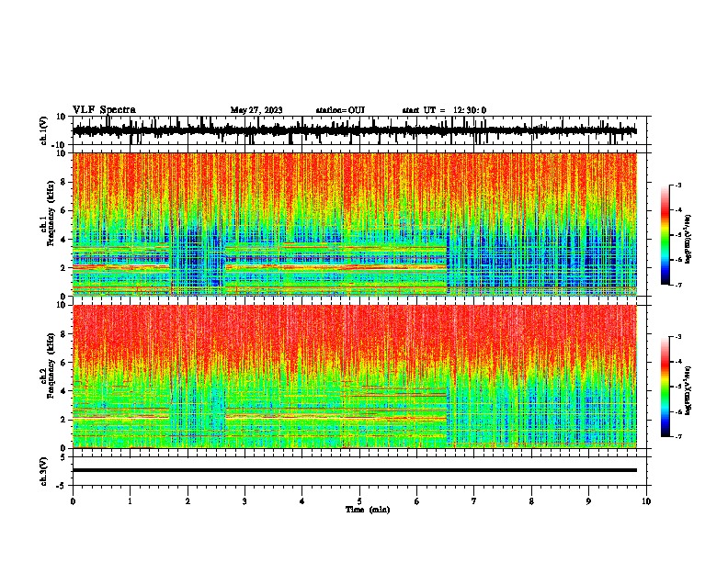Click the 6 kHz tick on ch.1 frequency axis
Image resolution: width=728 pixels, height=562 pixels.
(63, 211)
